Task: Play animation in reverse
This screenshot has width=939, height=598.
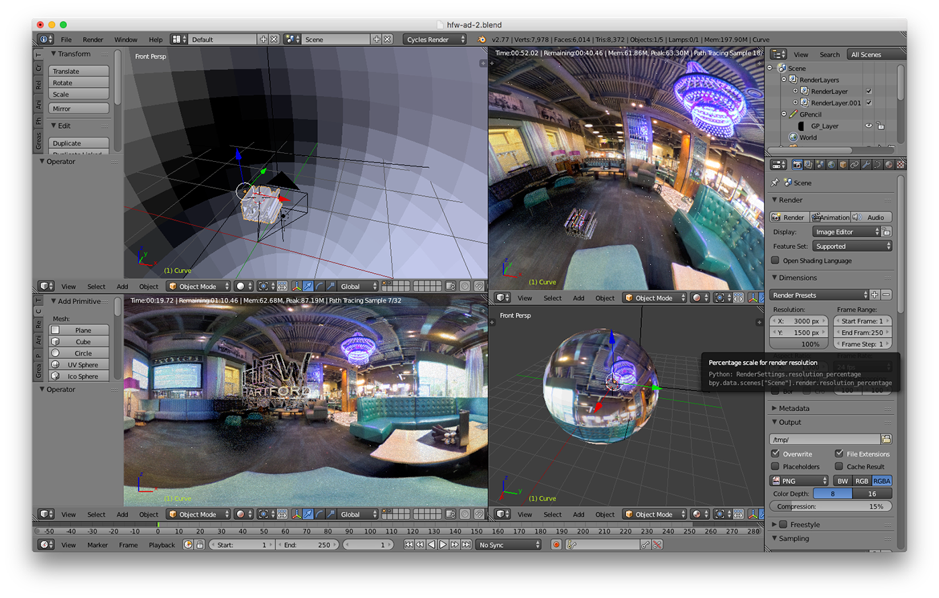Action: 431,545
